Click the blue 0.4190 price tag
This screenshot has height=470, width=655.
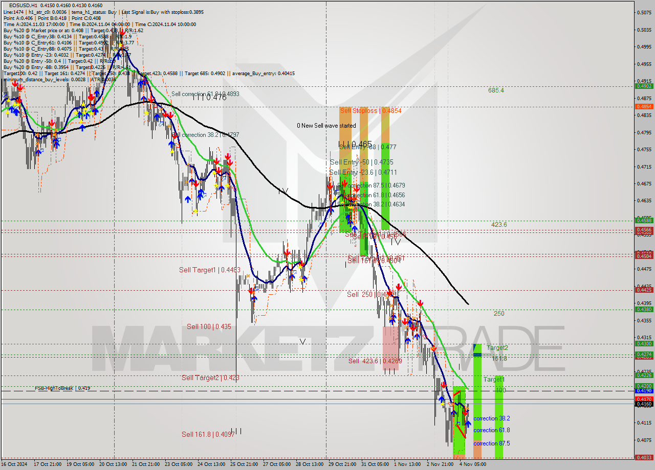643,391
